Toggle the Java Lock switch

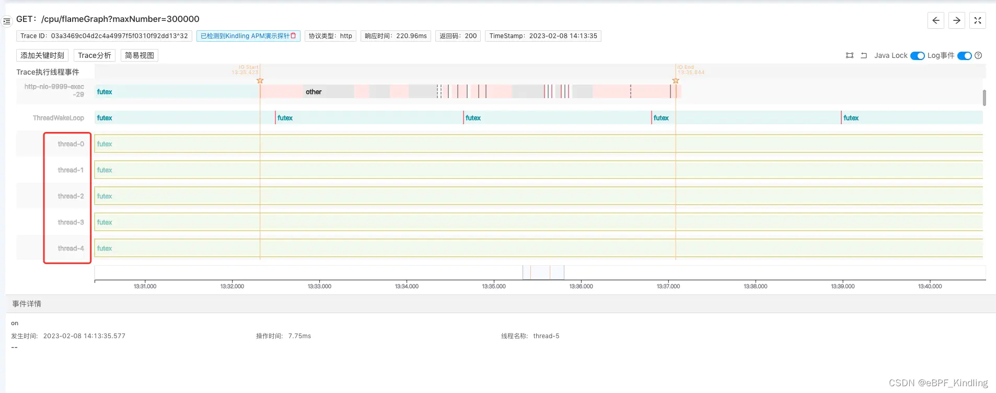917,56
